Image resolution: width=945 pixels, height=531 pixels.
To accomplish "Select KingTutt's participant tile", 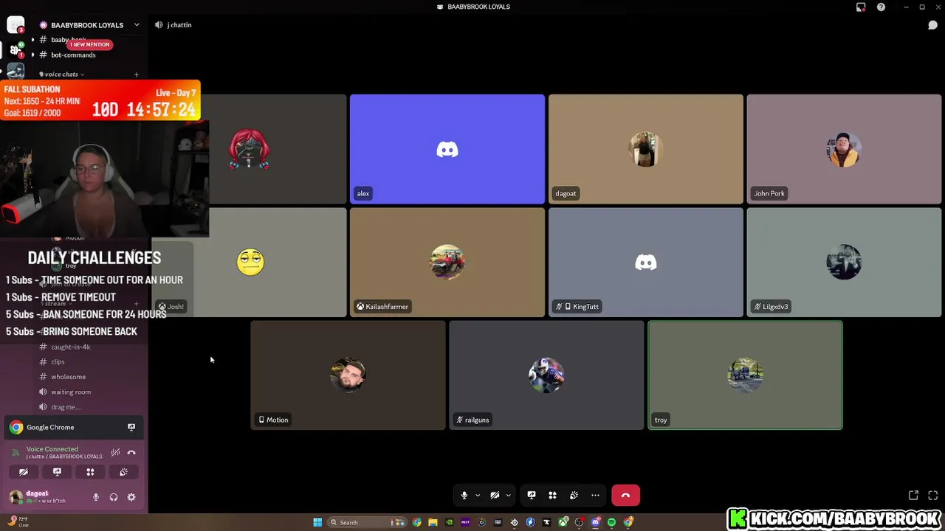I will (x=646, y=263).
